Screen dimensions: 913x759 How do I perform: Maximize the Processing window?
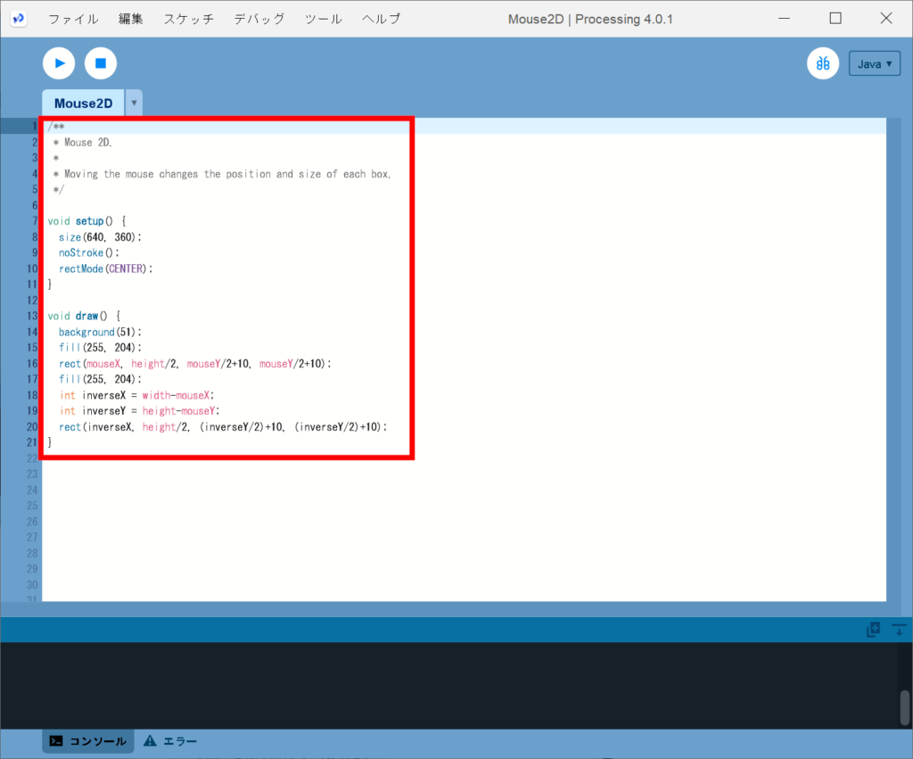tap(835, 19)
